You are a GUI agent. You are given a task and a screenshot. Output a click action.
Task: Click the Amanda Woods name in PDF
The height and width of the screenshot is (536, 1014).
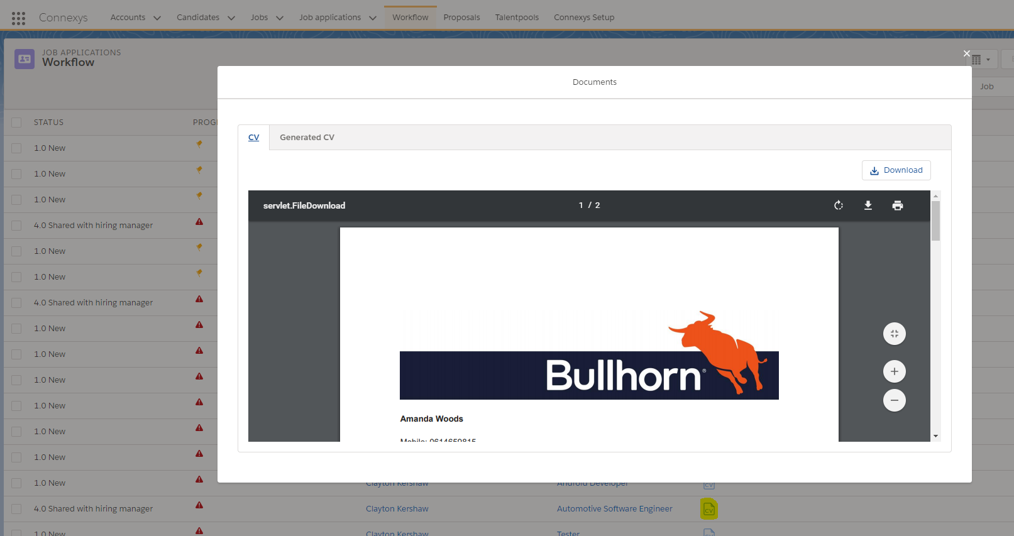click(432, 419)
